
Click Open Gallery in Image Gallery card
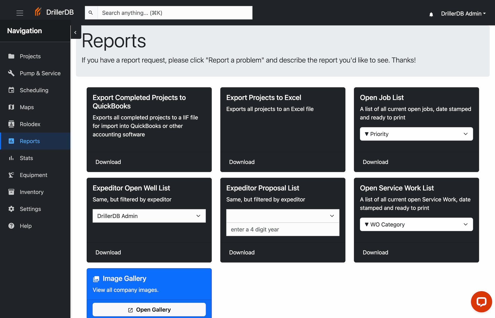point(149,309)
